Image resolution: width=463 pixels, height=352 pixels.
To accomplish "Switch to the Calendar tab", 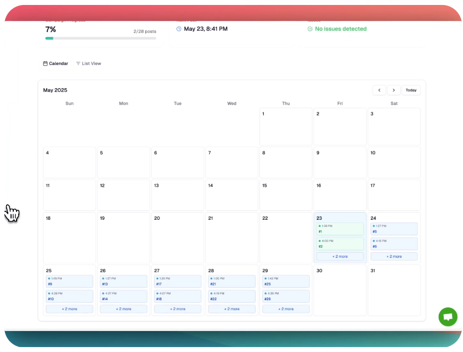I will (55, 63).
